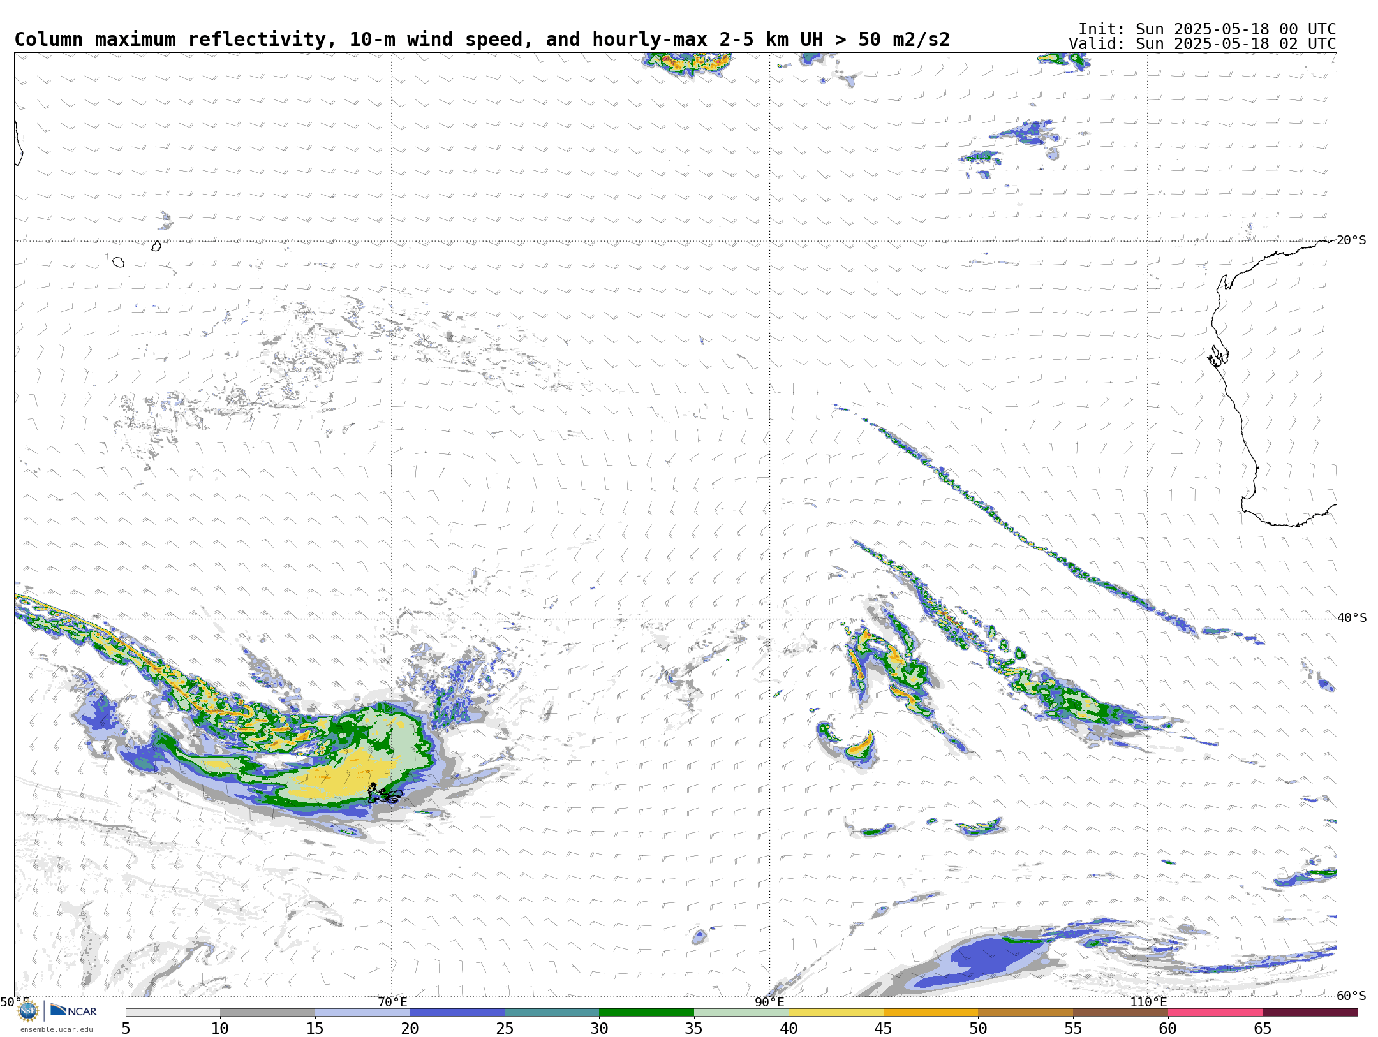Select the brown 55–60 colorbar segment
Viewport: 1378px width, 1037px height.
click(1120, 1013)
